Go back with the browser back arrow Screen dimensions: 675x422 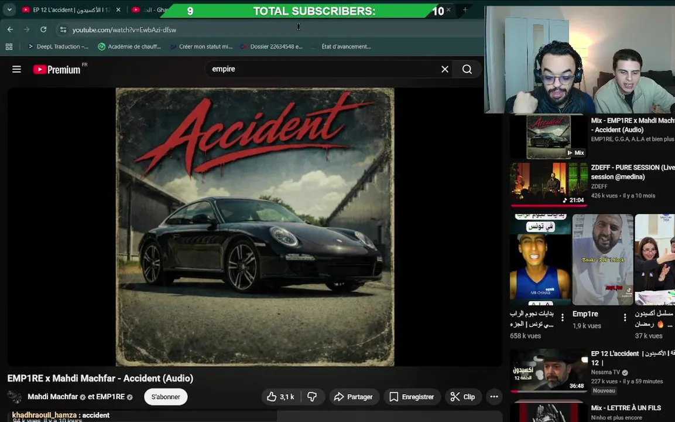[x=11, y=29]
